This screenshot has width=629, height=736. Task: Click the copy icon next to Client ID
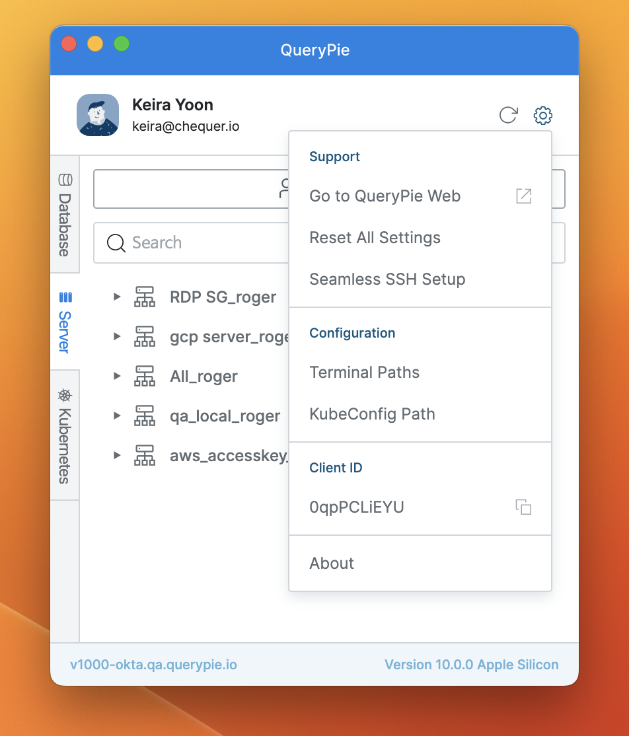pos(523,507)
